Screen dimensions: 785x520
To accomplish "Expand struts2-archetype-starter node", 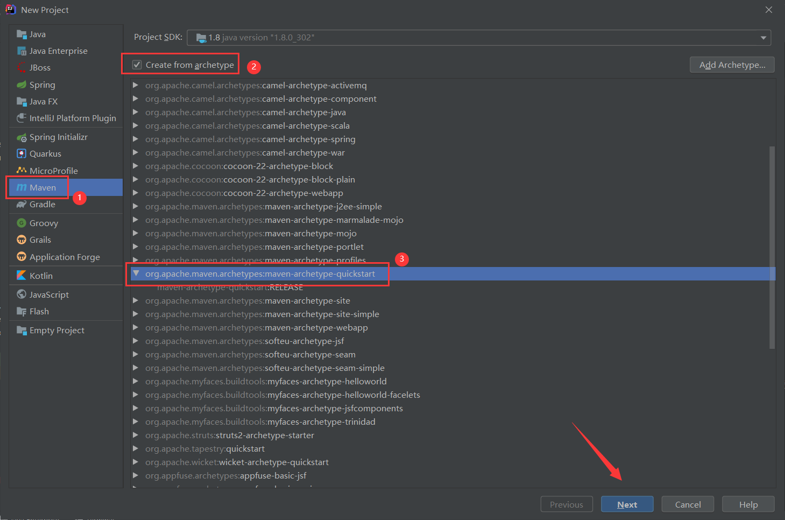I will (x=136, y=435).
